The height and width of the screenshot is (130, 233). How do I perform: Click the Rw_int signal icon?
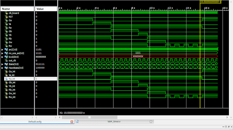(6, 97)
